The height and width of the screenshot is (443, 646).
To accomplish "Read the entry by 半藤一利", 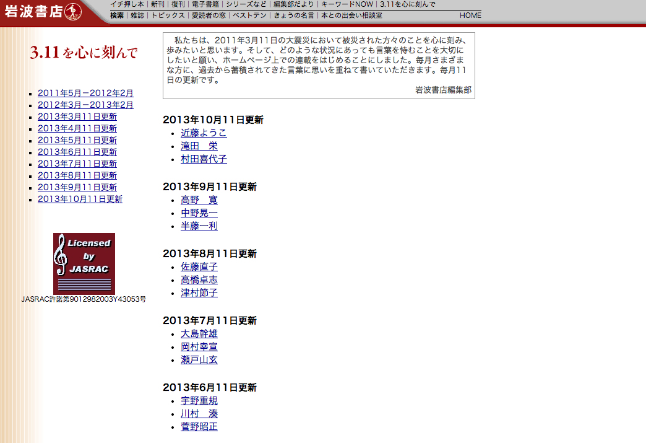I will pos(199,226).
